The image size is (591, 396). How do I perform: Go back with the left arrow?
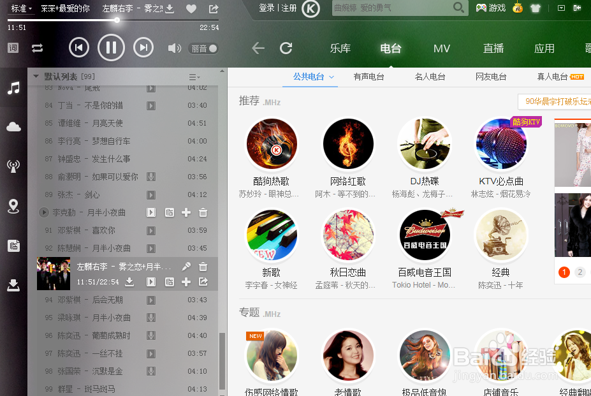(258, 48)
